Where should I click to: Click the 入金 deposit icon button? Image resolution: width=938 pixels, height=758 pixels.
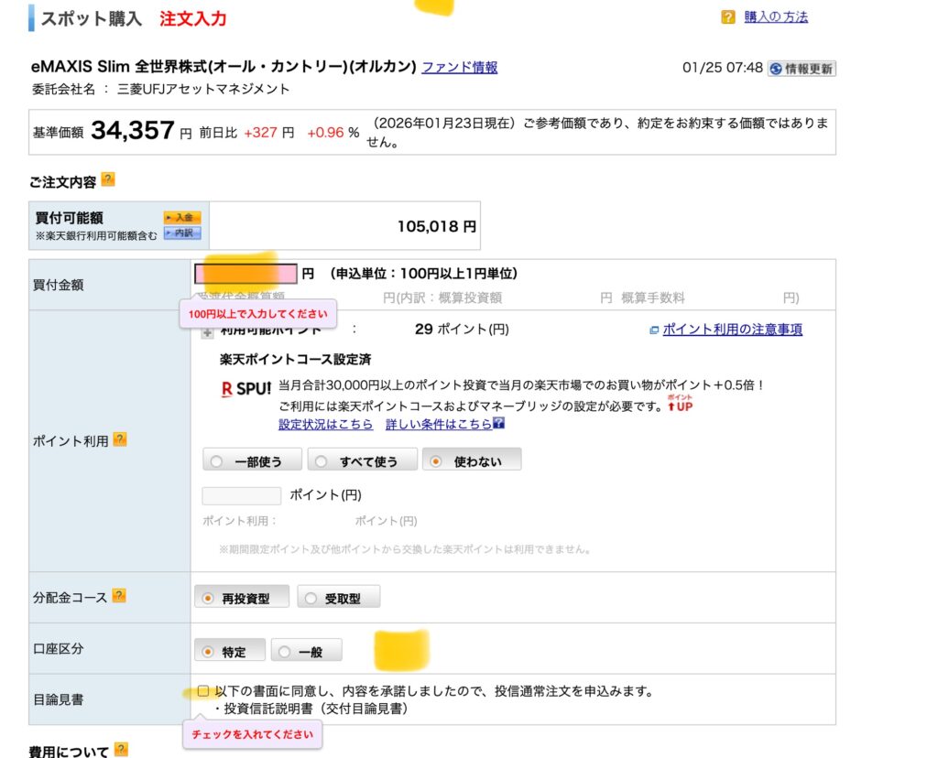click(x=181, y=217)
